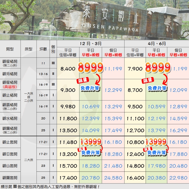Screen dimensions: 189x189
Task: Click the 10,599 price
Action: (157, 107)
